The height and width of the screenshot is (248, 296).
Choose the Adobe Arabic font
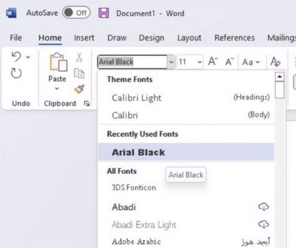click(x=186, y=241)
